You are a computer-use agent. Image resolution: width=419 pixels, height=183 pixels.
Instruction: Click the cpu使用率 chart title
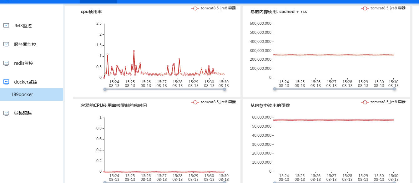91,12
